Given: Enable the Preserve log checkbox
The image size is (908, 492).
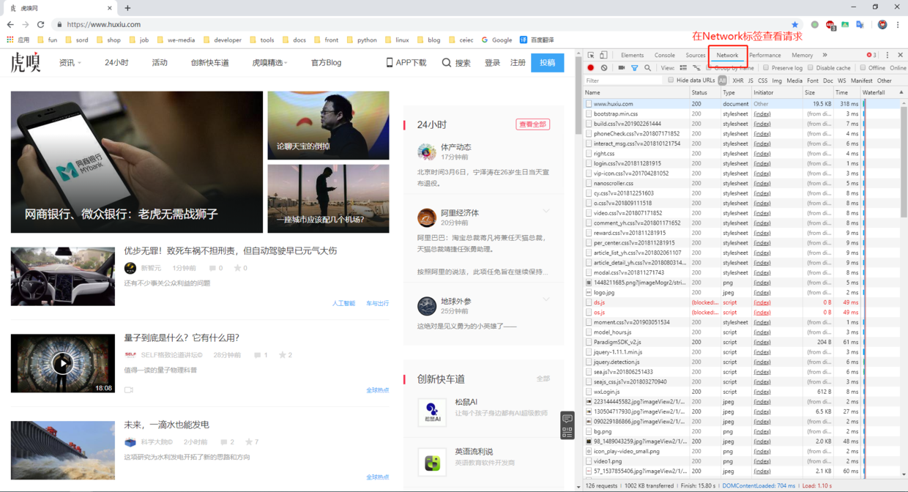Looking at the screenshot, I should click(766, 68).
